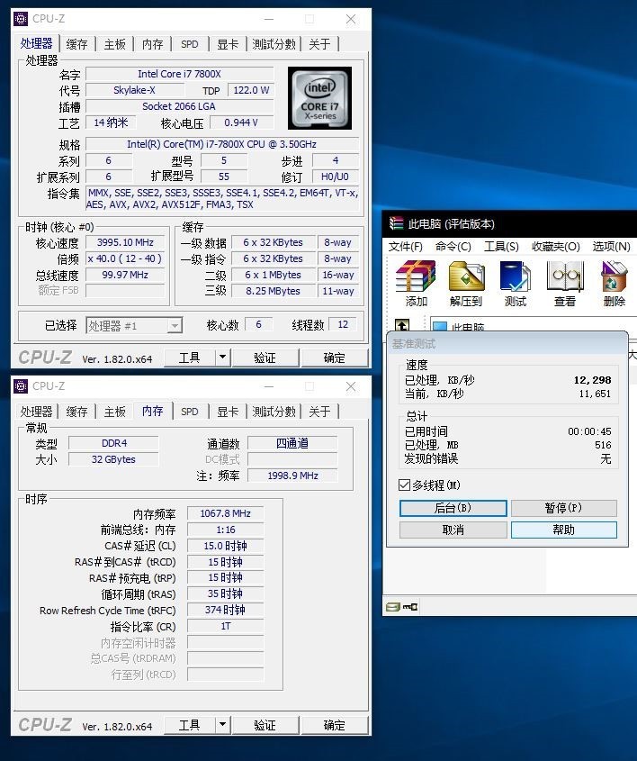Switch to SPD tab in bottom CPU-Z
637x761 pixels.
(x=190, y=412)
